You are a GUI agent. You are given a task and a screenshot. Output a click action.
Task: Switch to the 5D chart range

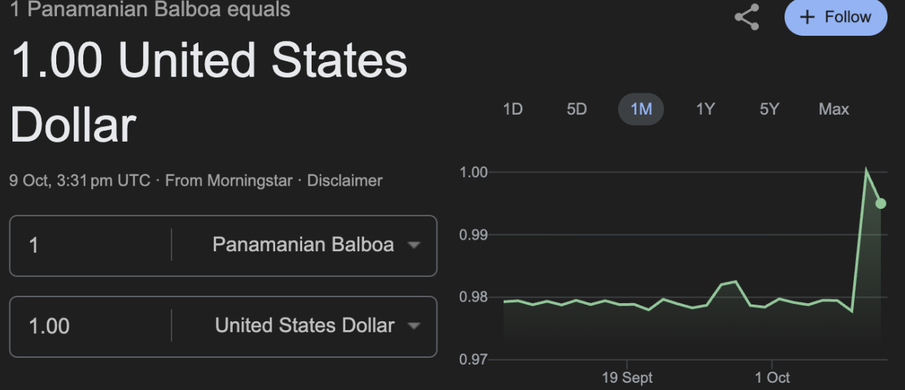pyautogui.click(x=577, y=110)
